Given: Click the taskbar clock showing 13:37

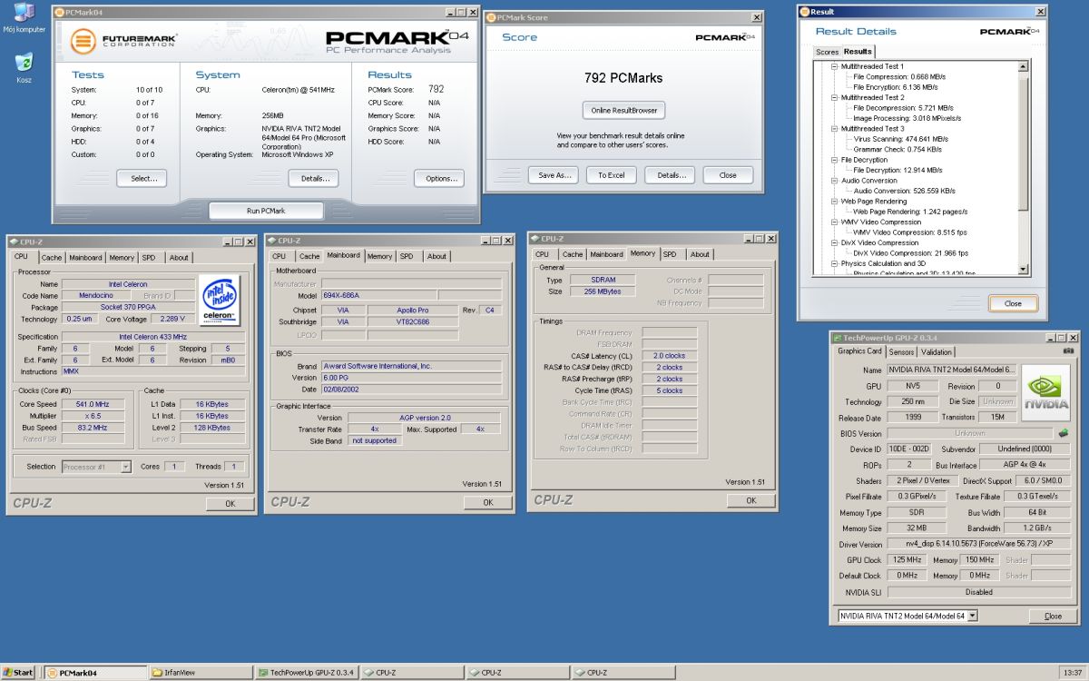Looking at the screenshot, I should pos(1072,673).
